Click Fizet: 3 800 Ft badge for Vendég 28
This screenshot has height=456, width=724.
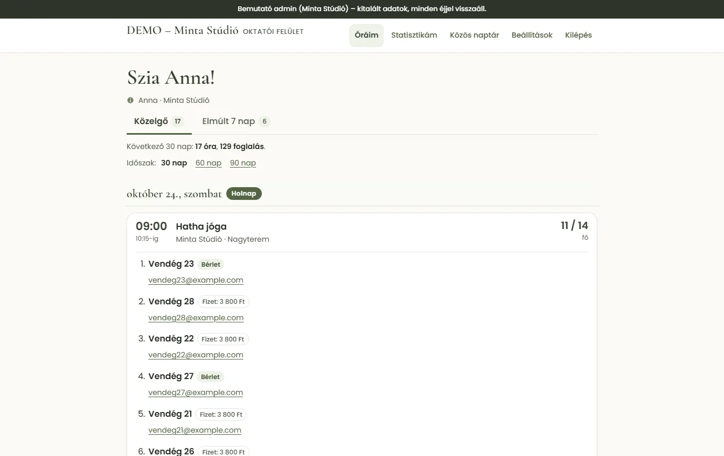click(224, 302)
